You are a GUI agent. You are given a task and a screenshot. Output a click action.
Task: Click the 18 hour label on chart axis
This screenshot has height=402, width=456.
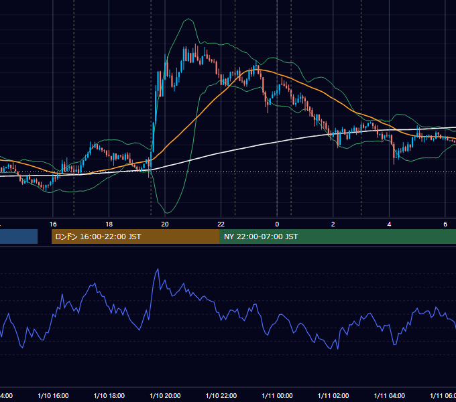point(109,224)
